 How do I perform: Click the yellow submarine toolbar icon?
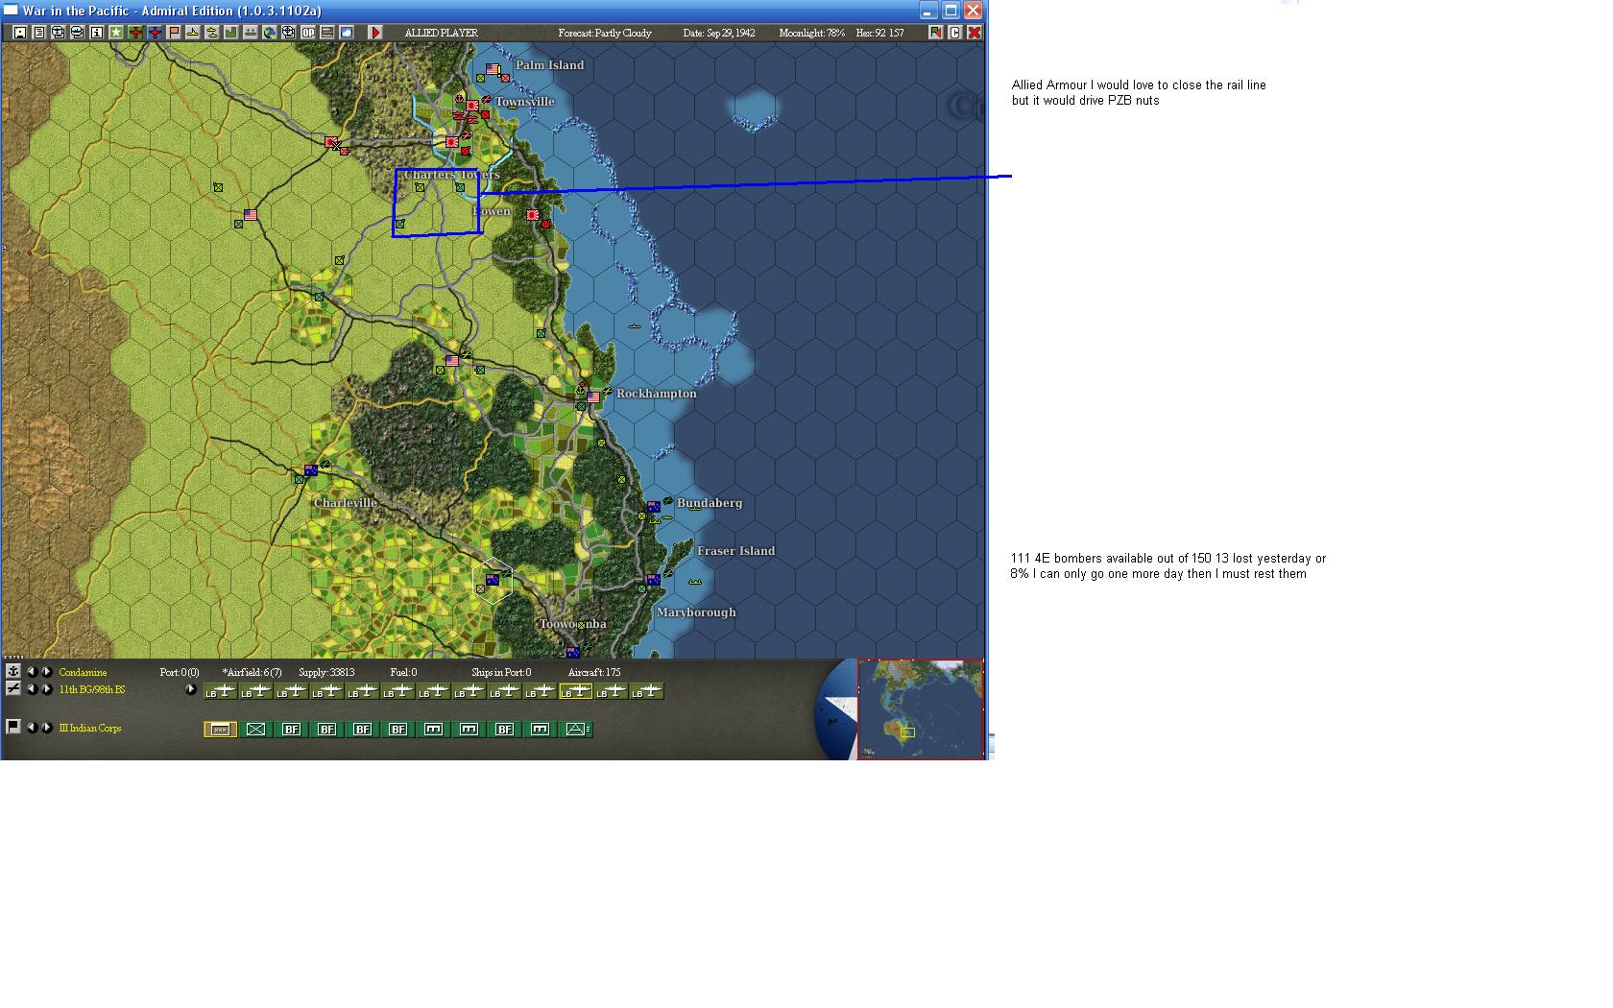pyautogui.click(x=193, y=33)
